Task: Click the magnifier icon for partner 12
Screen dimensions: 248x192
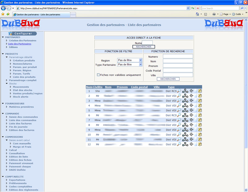Action: [x=179, y=145]
